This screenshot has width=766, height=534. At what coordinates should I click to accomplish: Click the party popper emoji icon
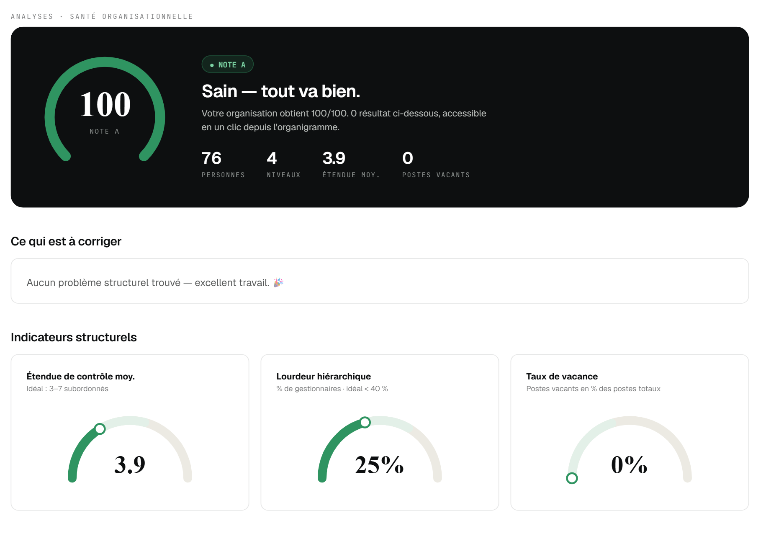click(278, 283)
